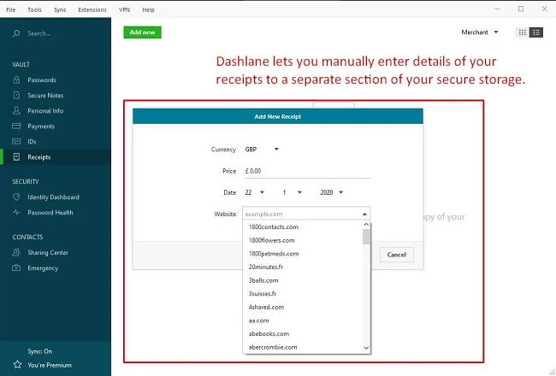Screen dimensions: 556x376
Task: Open the Merchant sort dropdown
Action: (x=479, y=32)
